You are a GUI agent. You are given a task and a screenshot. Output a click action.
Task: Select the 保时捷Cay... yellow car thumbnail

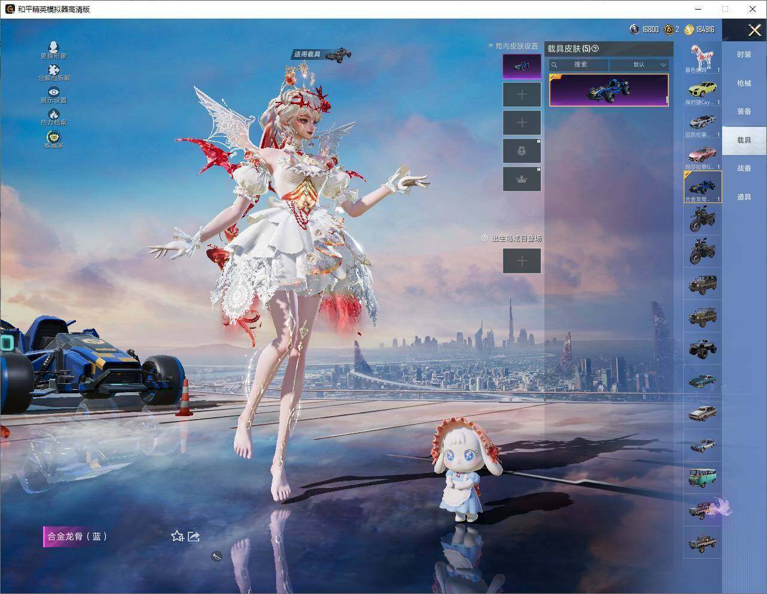point(702,90)
